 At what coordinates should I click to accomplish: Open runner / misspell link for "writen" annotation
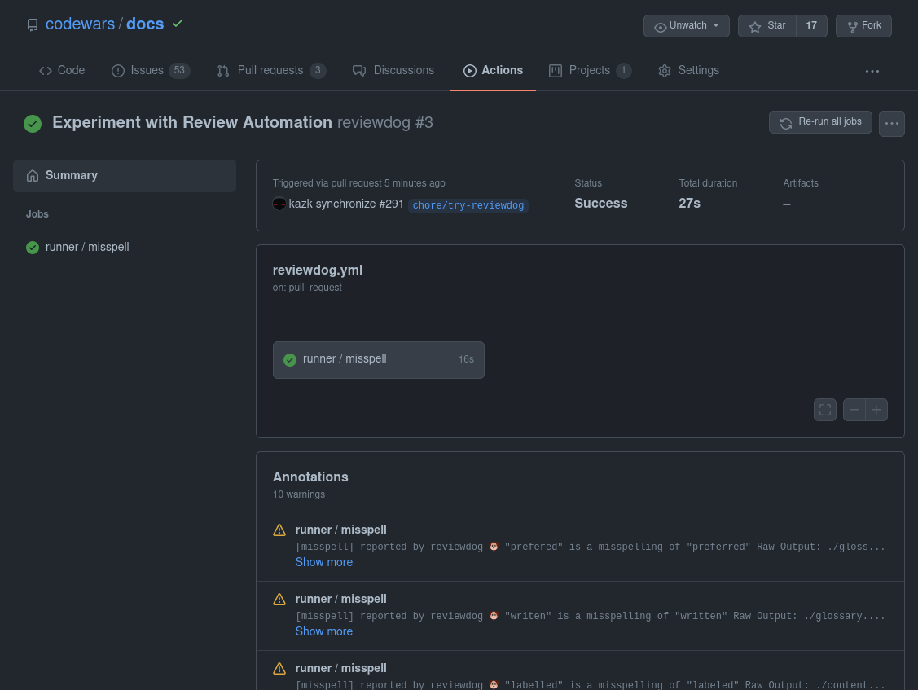[340, 599]
